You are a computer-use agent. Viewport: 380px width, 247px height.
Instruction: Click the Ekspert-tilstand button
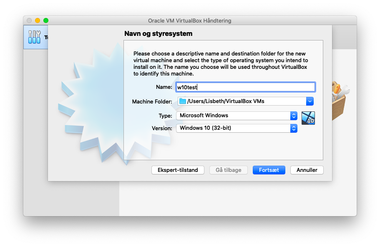[178, 170]
